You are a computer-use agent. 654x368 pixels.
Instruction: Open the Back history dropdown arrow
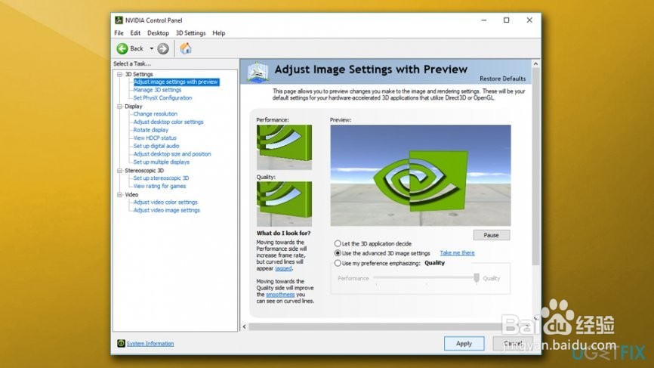point(151,49)
